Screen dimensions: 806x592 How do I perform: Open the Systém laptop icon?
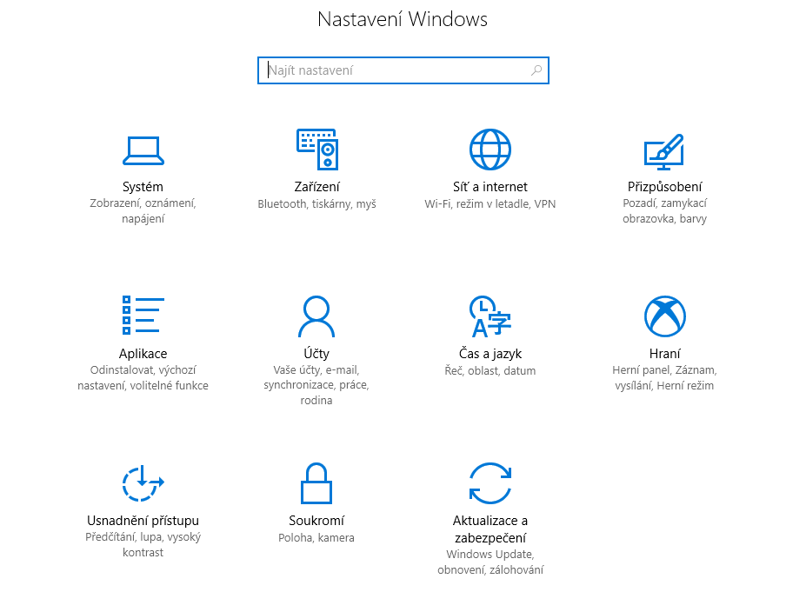(x=143, y=150)
